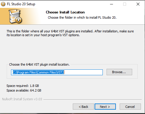Open the Browse... folder picker
The image size is (145, 114).
[119, 72]
